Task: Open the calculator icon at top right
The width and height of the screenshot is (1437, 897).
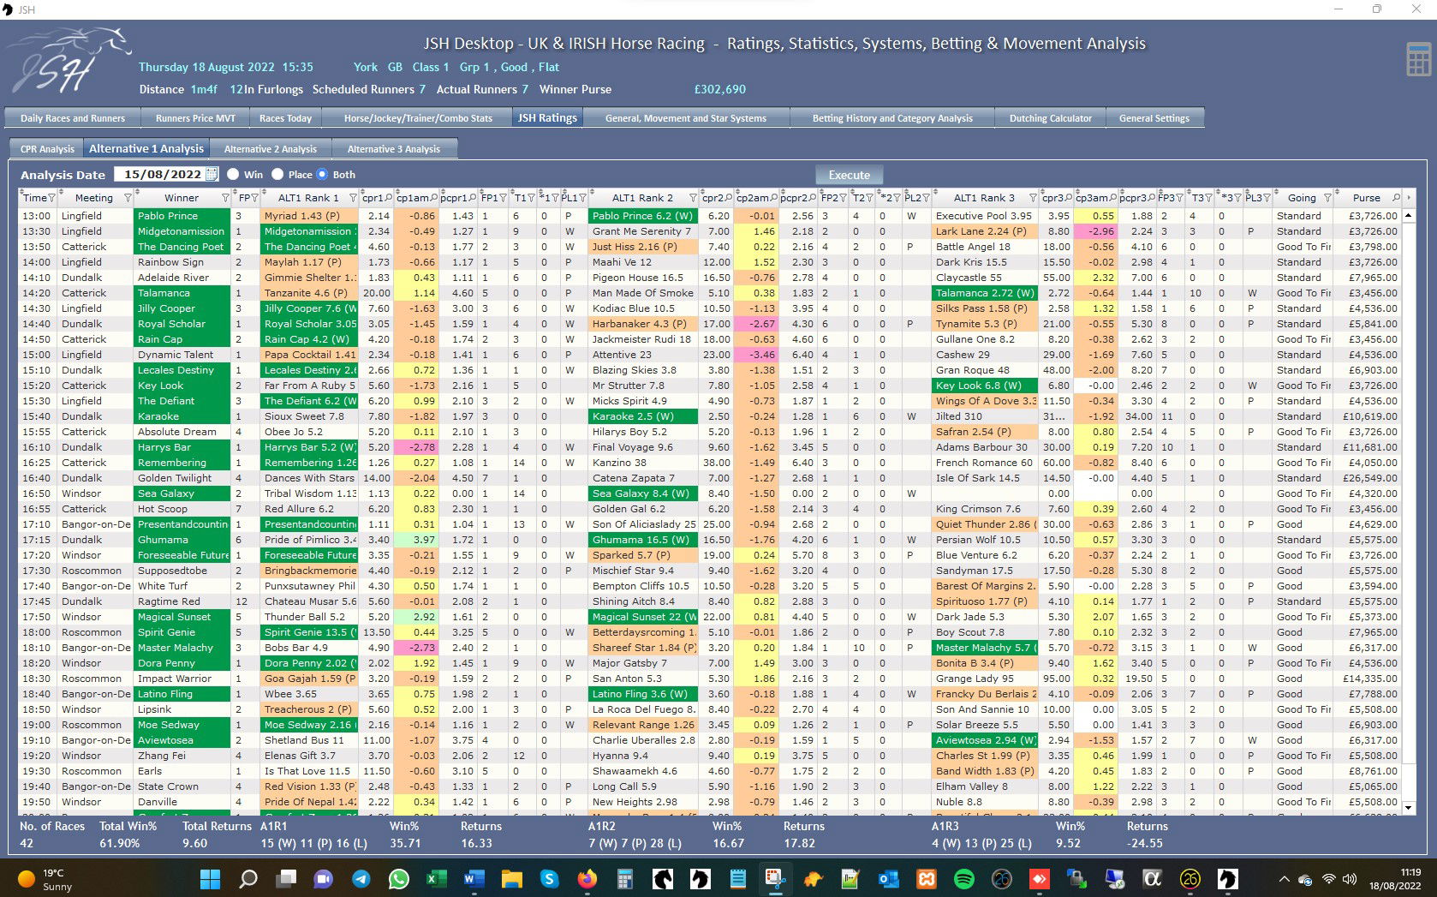Action: [1418, 60]
